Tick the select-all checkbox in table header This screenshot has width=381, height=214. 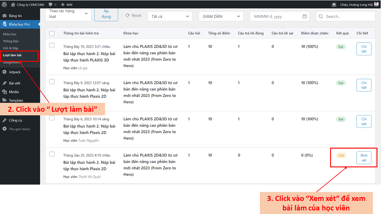(52, 33)
